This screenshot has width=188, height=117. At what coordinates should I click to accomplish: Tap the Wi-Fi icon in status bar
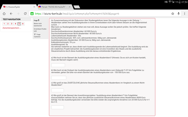[x=170, y=2]
